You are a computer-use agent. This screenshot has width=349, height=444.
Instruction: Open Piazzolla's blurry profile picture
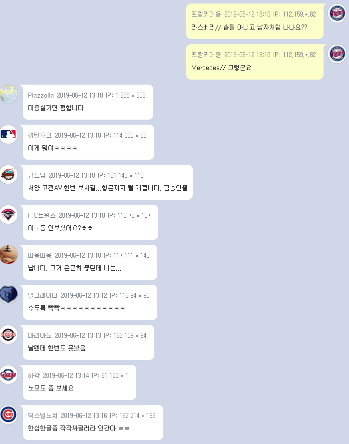[x=8, y=94]
